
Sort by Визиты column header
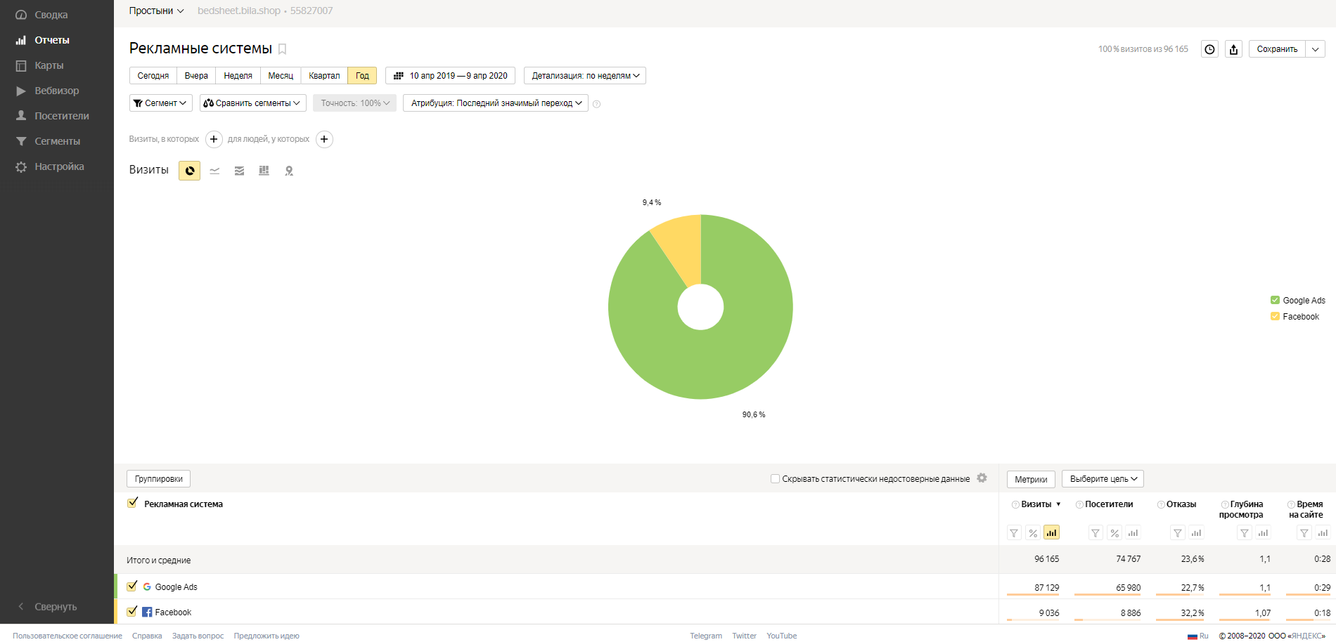click(x=1036, y=504)
